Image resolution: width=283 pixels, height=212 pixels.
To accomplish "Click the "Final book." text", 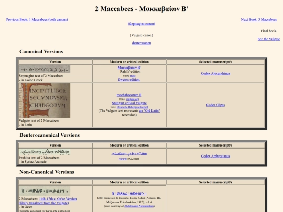I will (x=269, y=31).
